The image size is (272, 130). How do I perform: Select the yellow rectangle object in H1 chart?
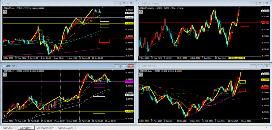click(99, 116)
